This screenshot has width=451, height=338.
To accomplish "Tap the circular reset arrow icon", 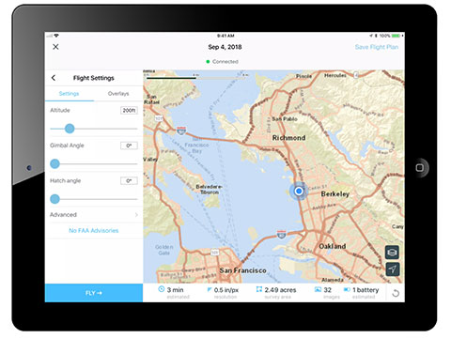I will click(x=396, y=293).
